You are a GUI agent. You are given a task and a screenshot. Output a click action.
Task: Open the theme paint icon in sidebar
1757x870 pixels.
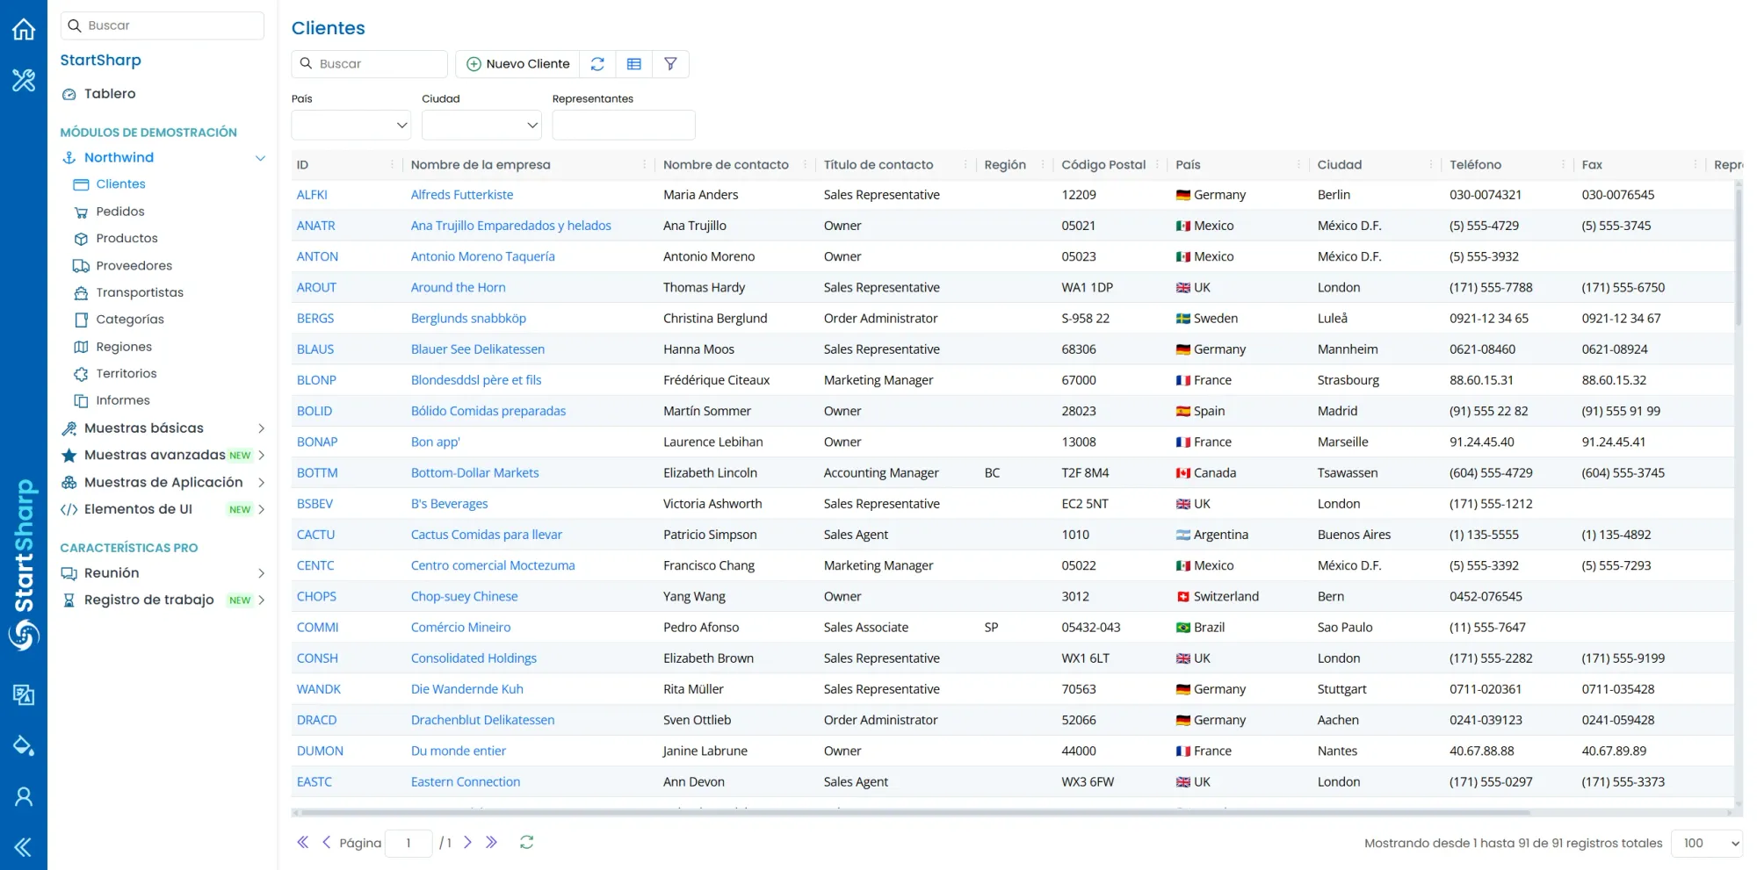click(24, 745)
